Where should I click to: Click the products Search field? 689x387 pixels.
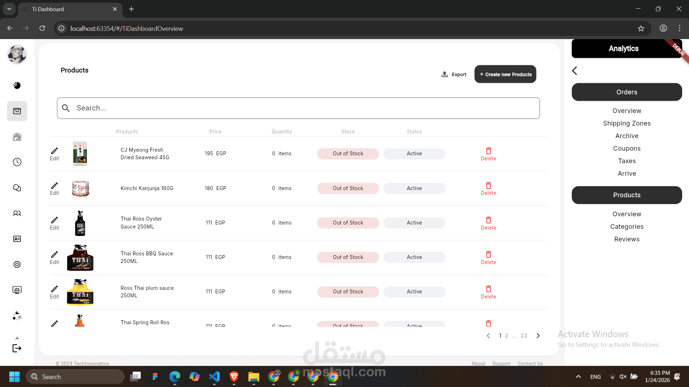[x=298, y=108]
